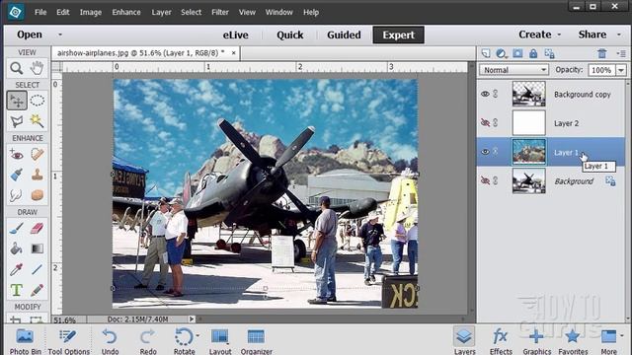Switch to Guided mode tab
632x355 pixels.
tap(344, 35)
